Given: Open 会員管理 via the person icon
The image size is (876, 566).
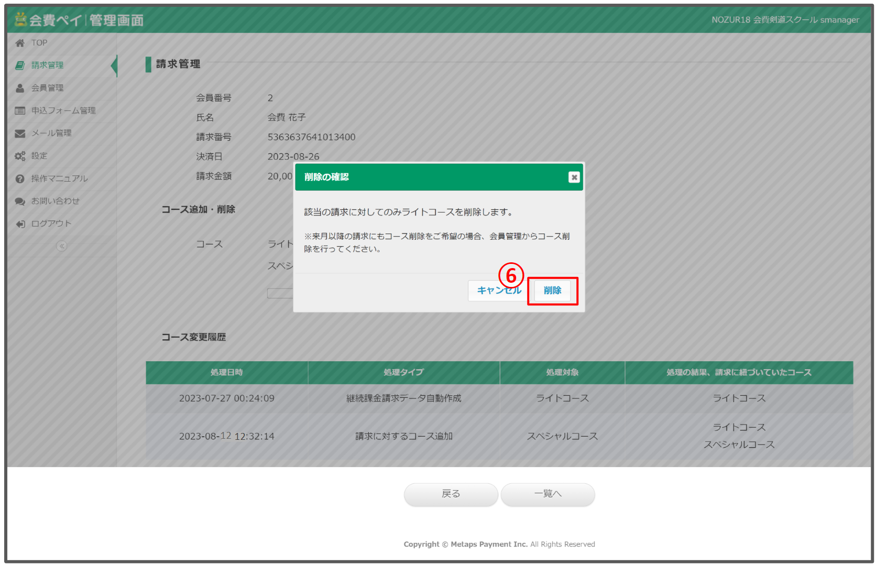Looking at the screenshot, I should point(20,88).
